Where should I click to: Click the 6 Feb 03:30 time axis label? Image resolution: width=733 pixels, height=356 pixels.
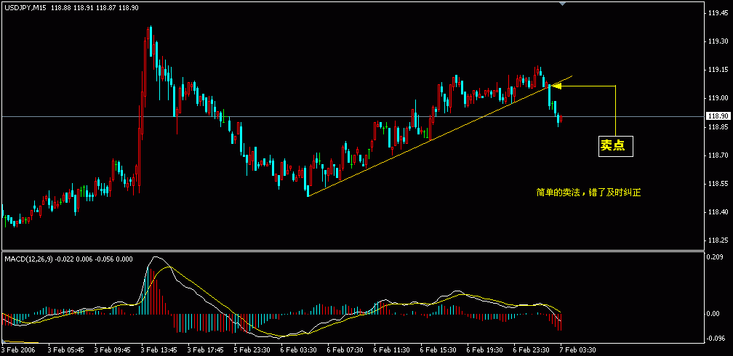[298, 350]
